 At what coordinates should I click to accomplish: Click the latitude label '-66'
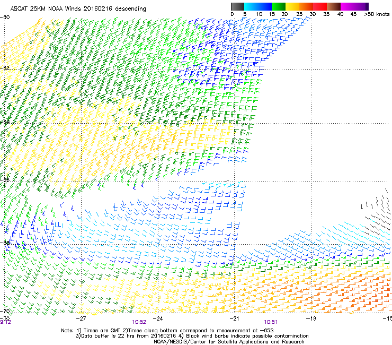(x=5, y=180)
